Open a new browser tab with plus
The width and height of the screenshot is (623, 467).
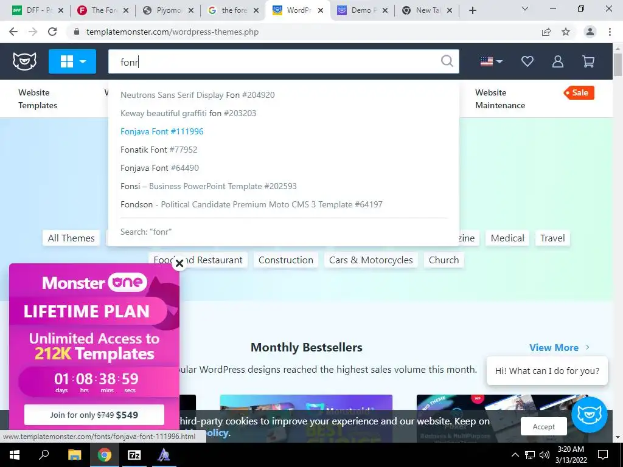tap(472, 10)
